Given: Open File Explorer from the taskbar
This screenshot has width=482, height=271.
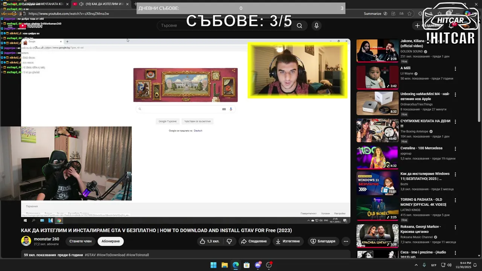Looking at the screenshot, I should pyautogui.click(x=224, y=265).
